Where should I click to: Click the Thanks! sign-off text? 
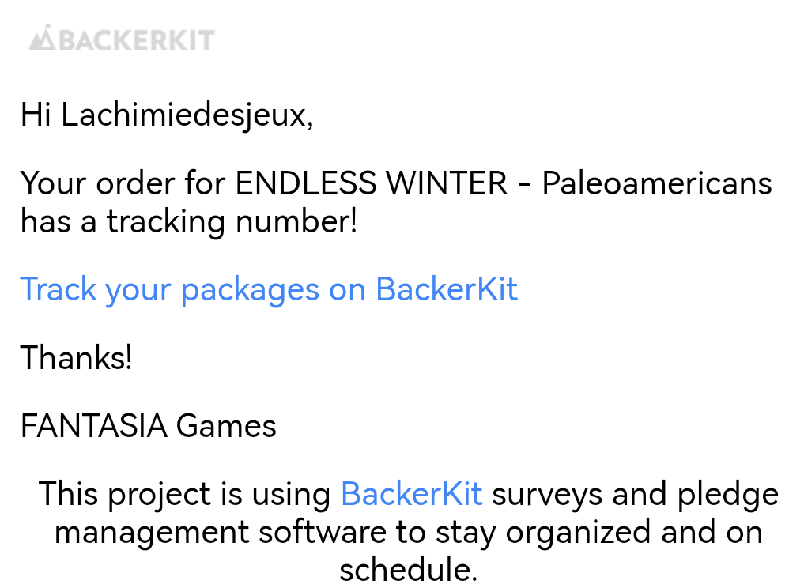tap(76, 358)
